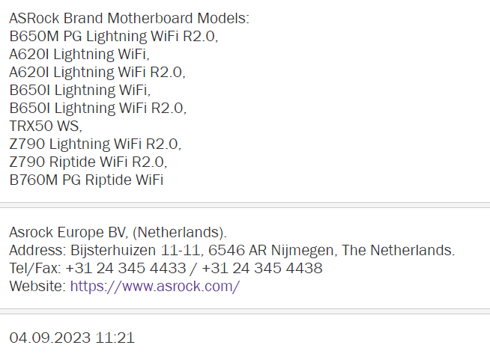The width and height of the screenshot is (490, 357).
Task: Click the A620I Lightning WiFi R2.0 entry
Action: click(x=97, y=72)
